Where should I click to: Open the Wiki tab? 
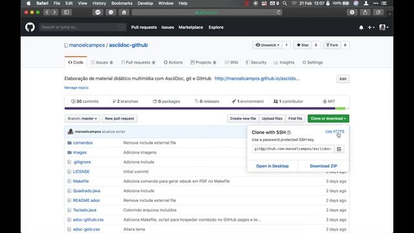pyautogui.click(x=232, y=63)
